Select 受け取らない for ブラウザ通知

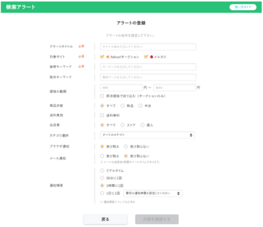126,147
